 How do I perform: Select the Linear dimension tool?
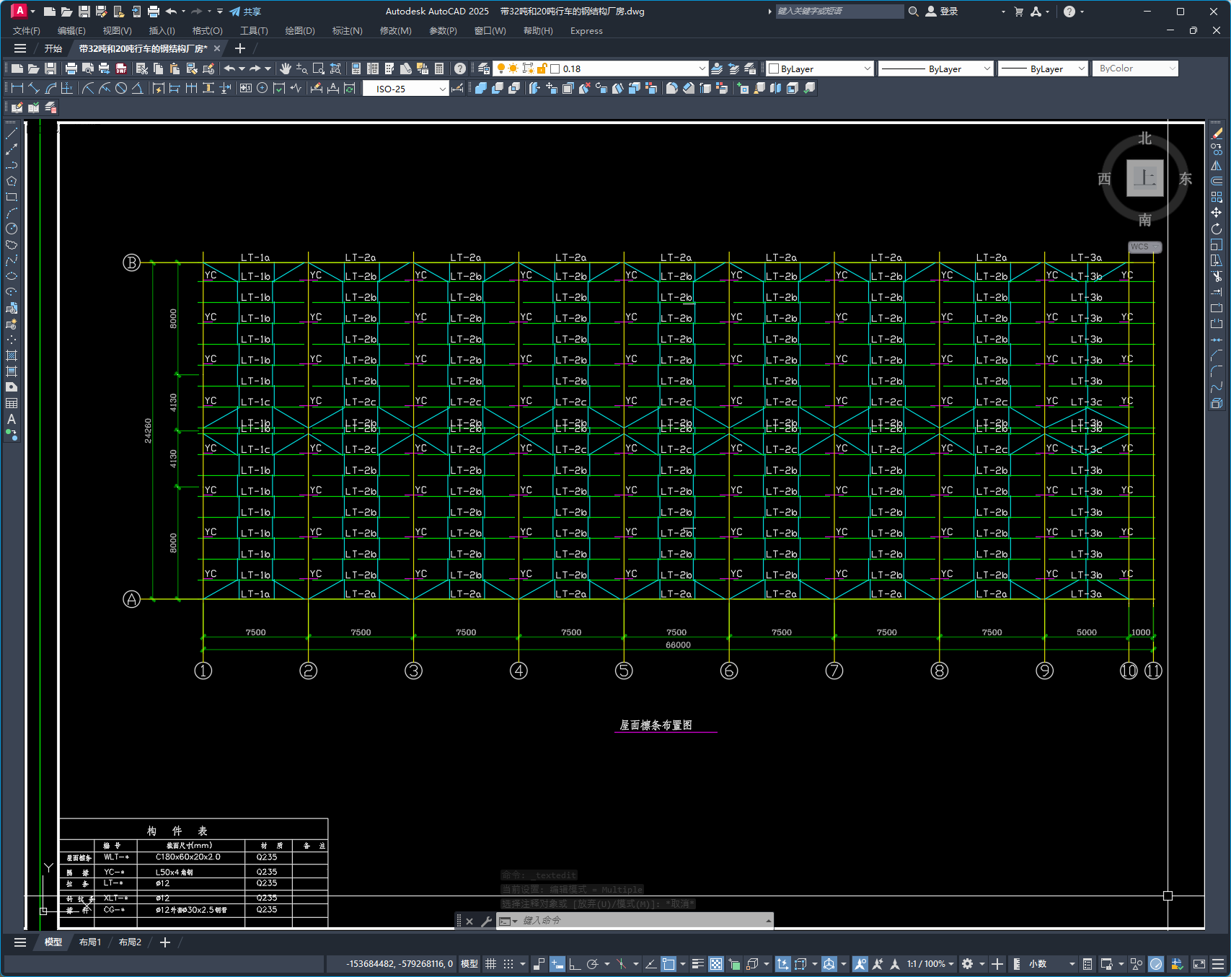(17, 88)
